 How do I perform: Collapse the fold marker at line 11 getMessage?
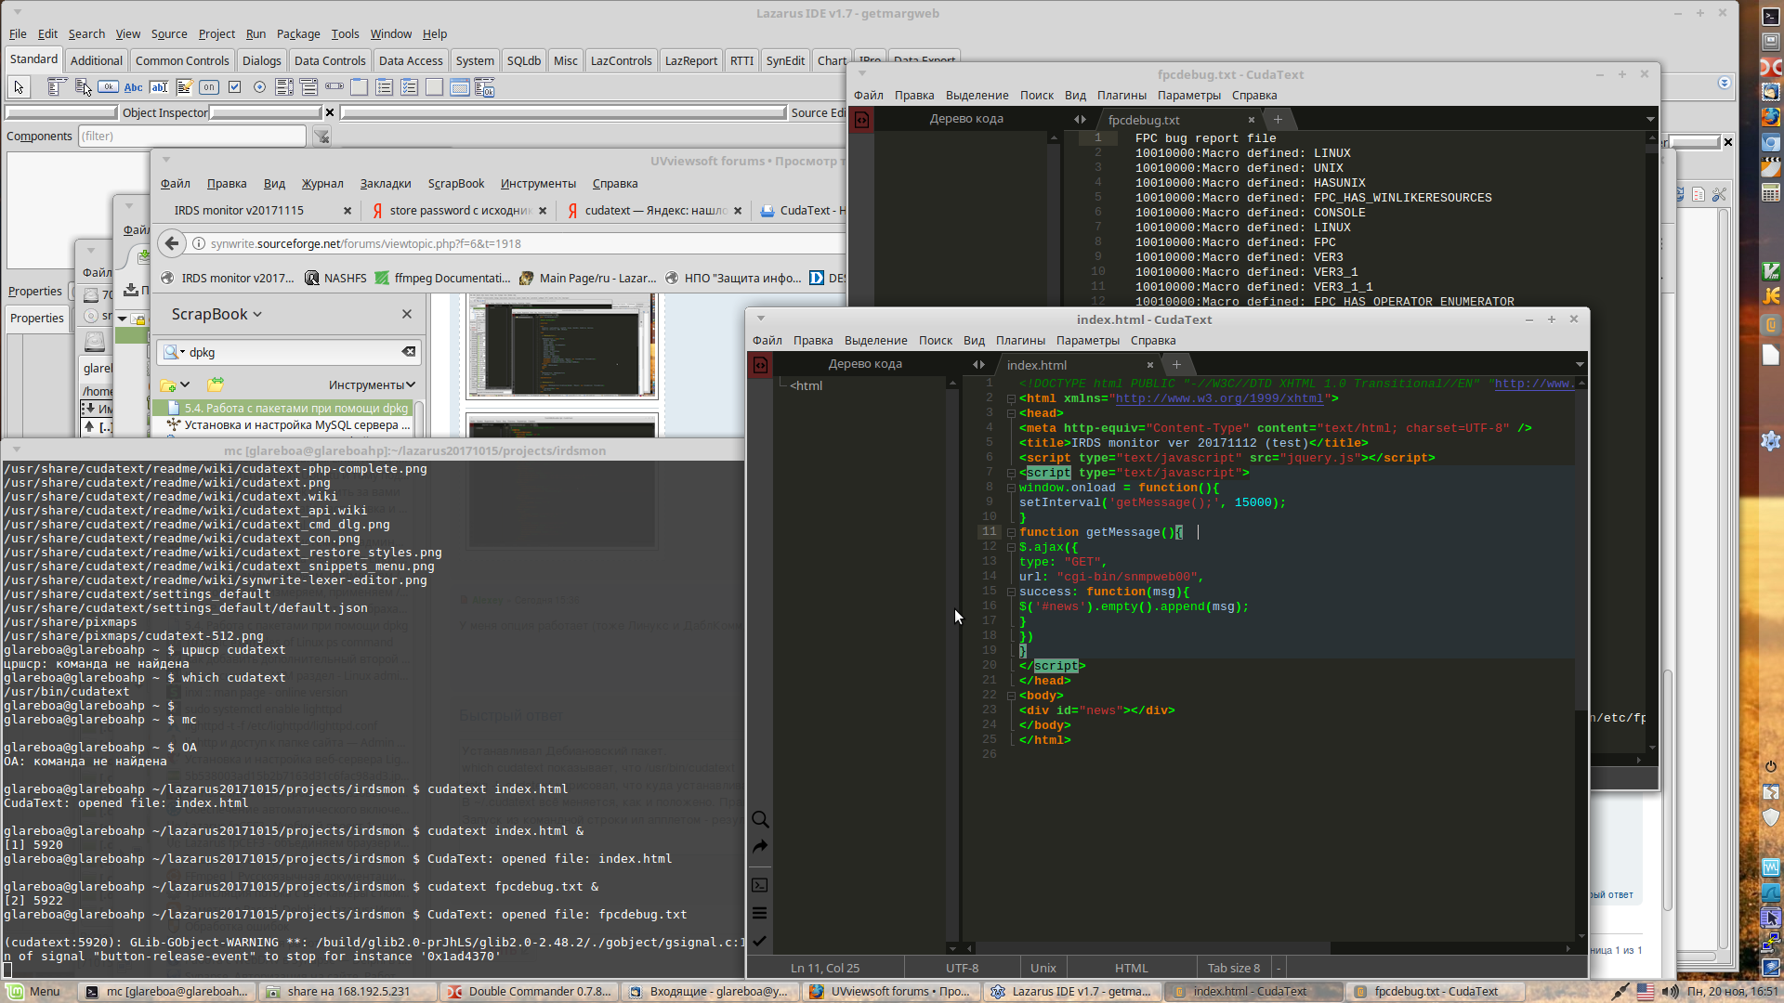pos(1011,532)
